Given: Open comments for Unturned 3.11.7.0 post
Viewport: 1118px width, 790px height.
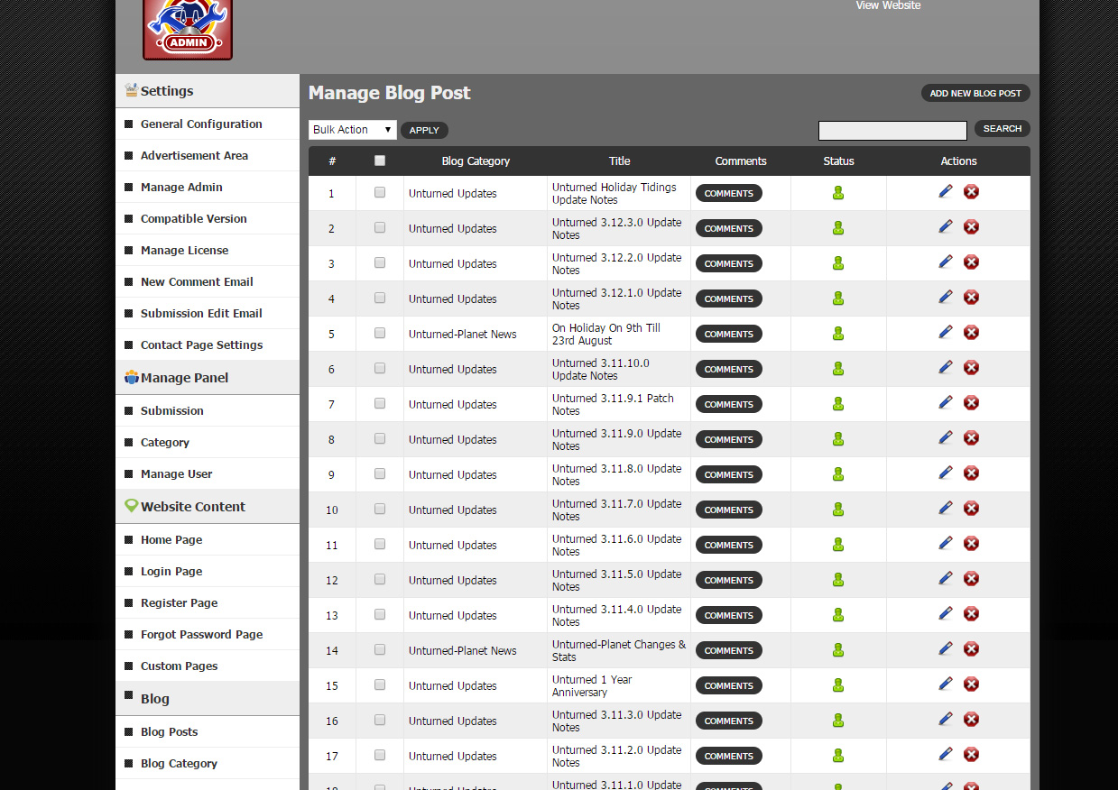Looking at the screenshot, I should (729, 510).
